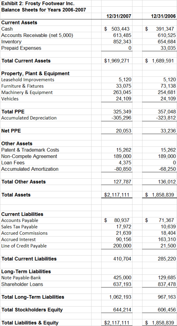The width and height of the screenshot is (177, 326).
Task: Select the 'Net PPE' label
Action: [x=11, y=131]
